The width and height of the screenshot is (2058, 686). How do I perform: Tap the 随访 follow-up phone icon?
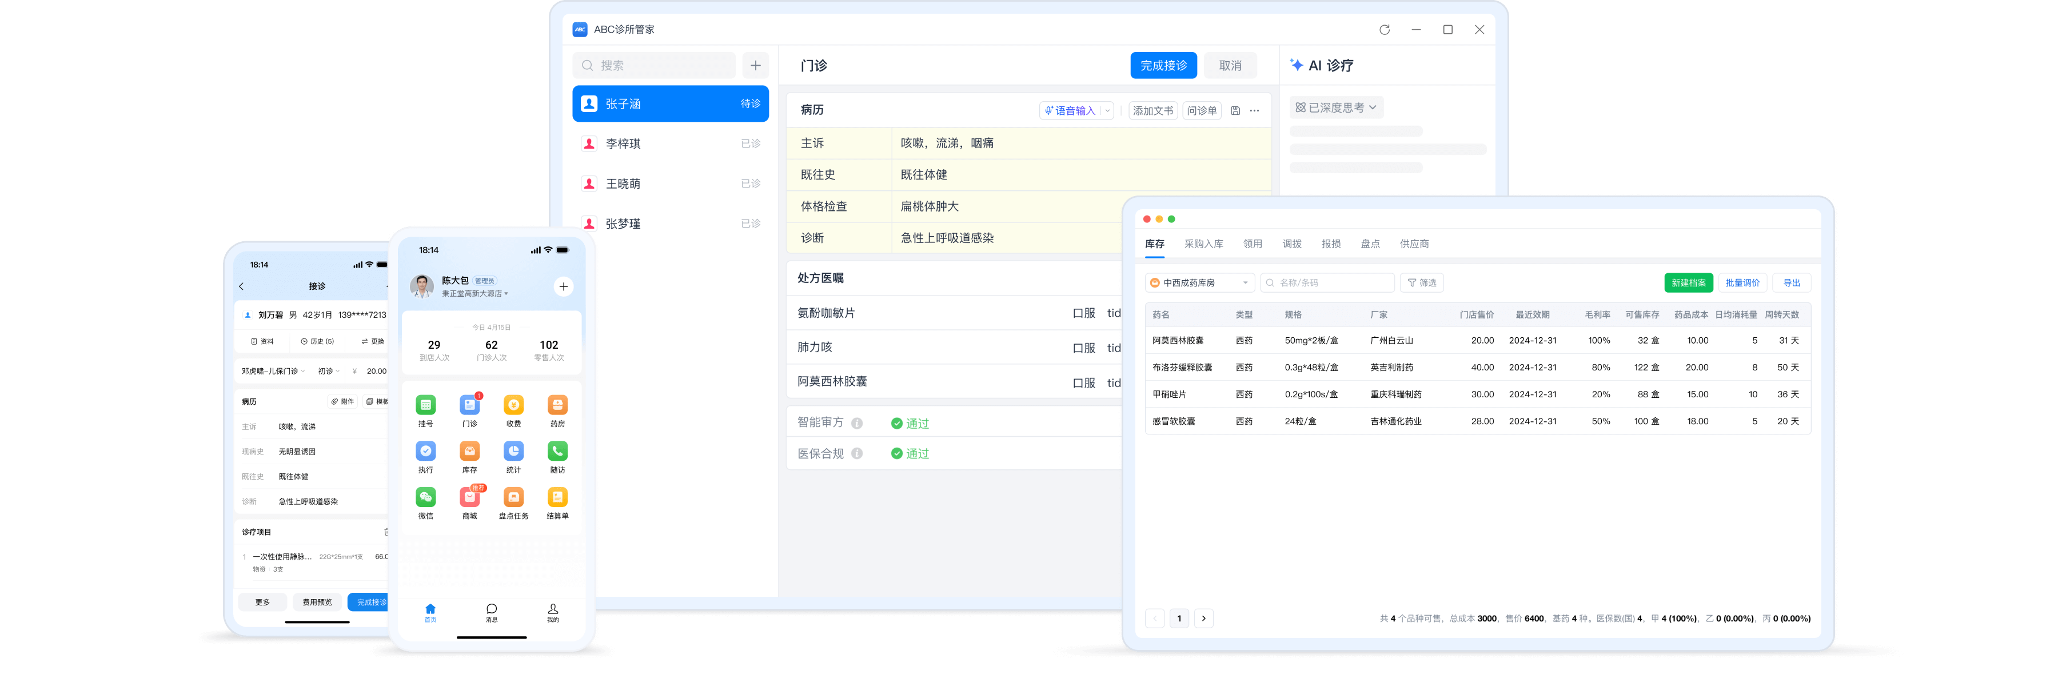point(557,452)
